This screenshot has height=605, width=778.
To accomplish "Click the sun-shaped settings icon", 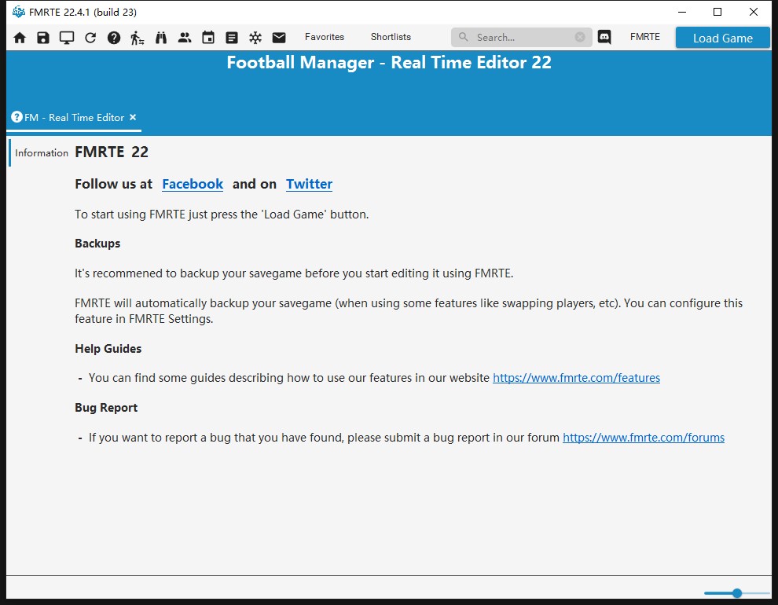I will (x=255, y=38).
